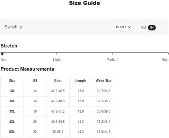The image size is (169, 138).
Task: Click the 'Stretch' heading
Action: click(x=9, y=46)
